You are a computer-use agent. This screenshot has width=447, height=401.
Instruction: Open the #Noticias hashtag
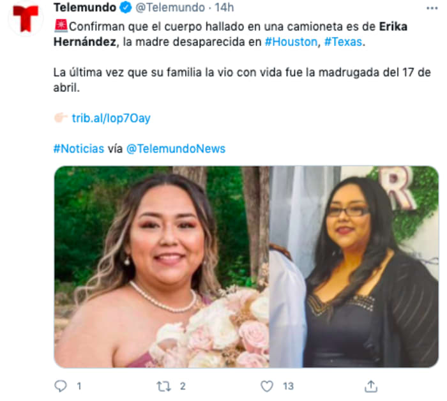tap(79, 149)
